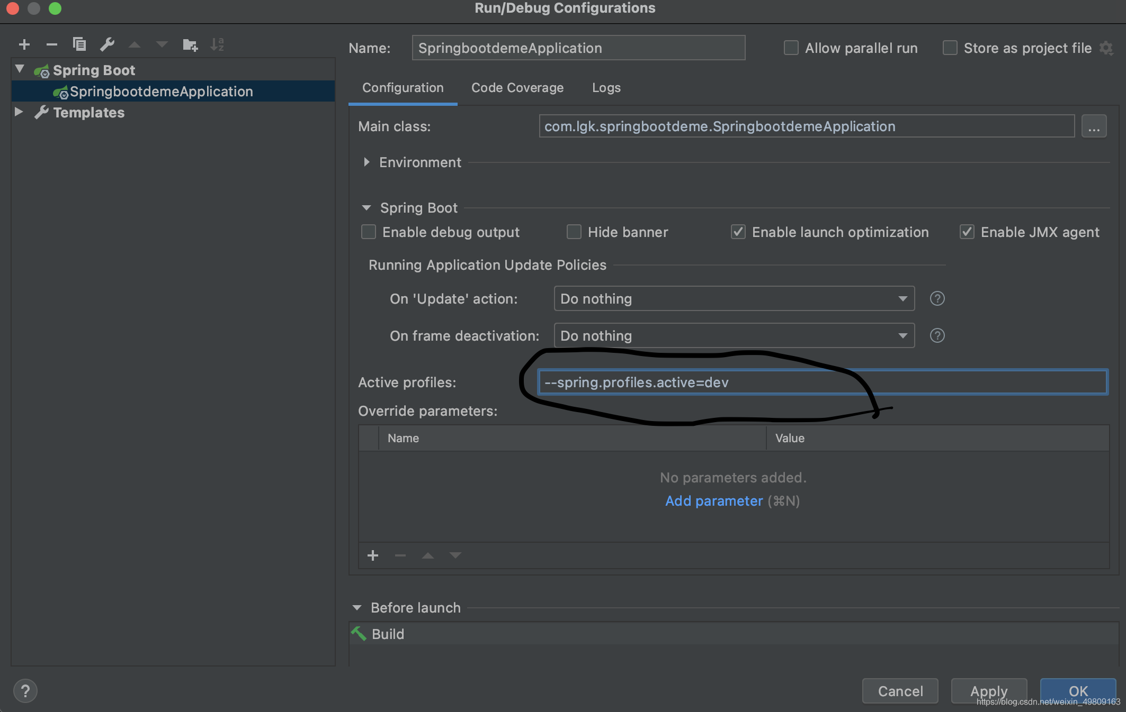This screenshot has height=712, width=1126.
Task: Move configuration down in the list
Action: (x=162, y=45)
